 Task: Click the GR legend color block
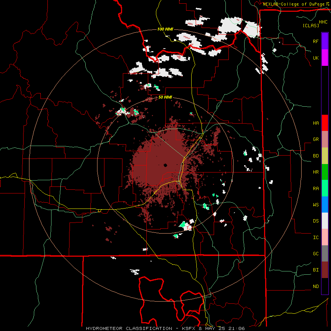pyautogui.click(x=325, y=139)
